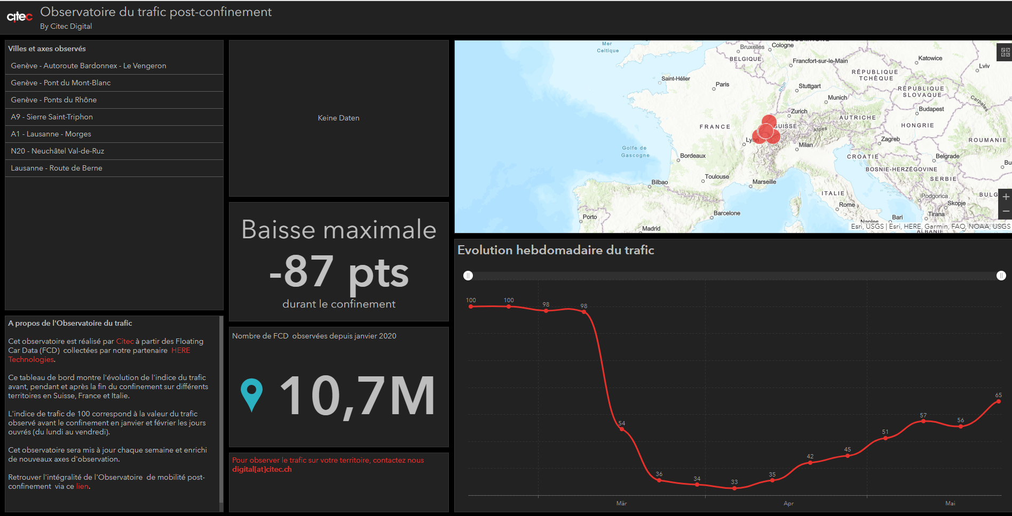Select Genève - Autoroute Bardonnex - Le Vengeron
The height and width of the screenshot is (516, 1012).
pos(89,66)
